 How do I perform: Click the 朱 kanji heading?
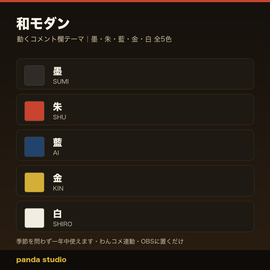(58, 107)
